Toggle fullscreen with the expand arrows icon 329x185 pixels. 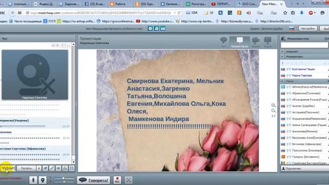(x=129, y=180)
